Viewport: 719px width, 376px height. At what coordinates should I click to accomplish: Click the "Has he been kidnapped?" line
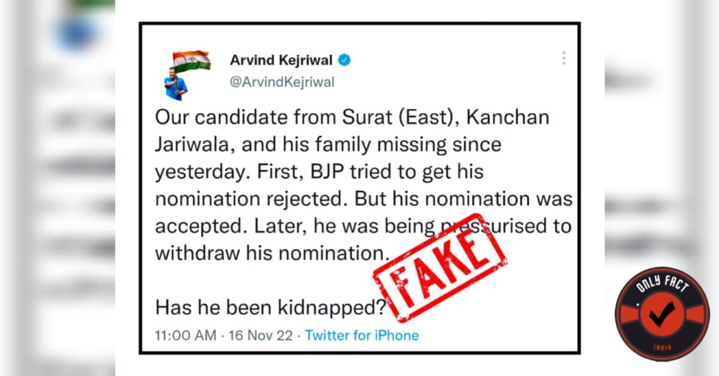[270, 308]
